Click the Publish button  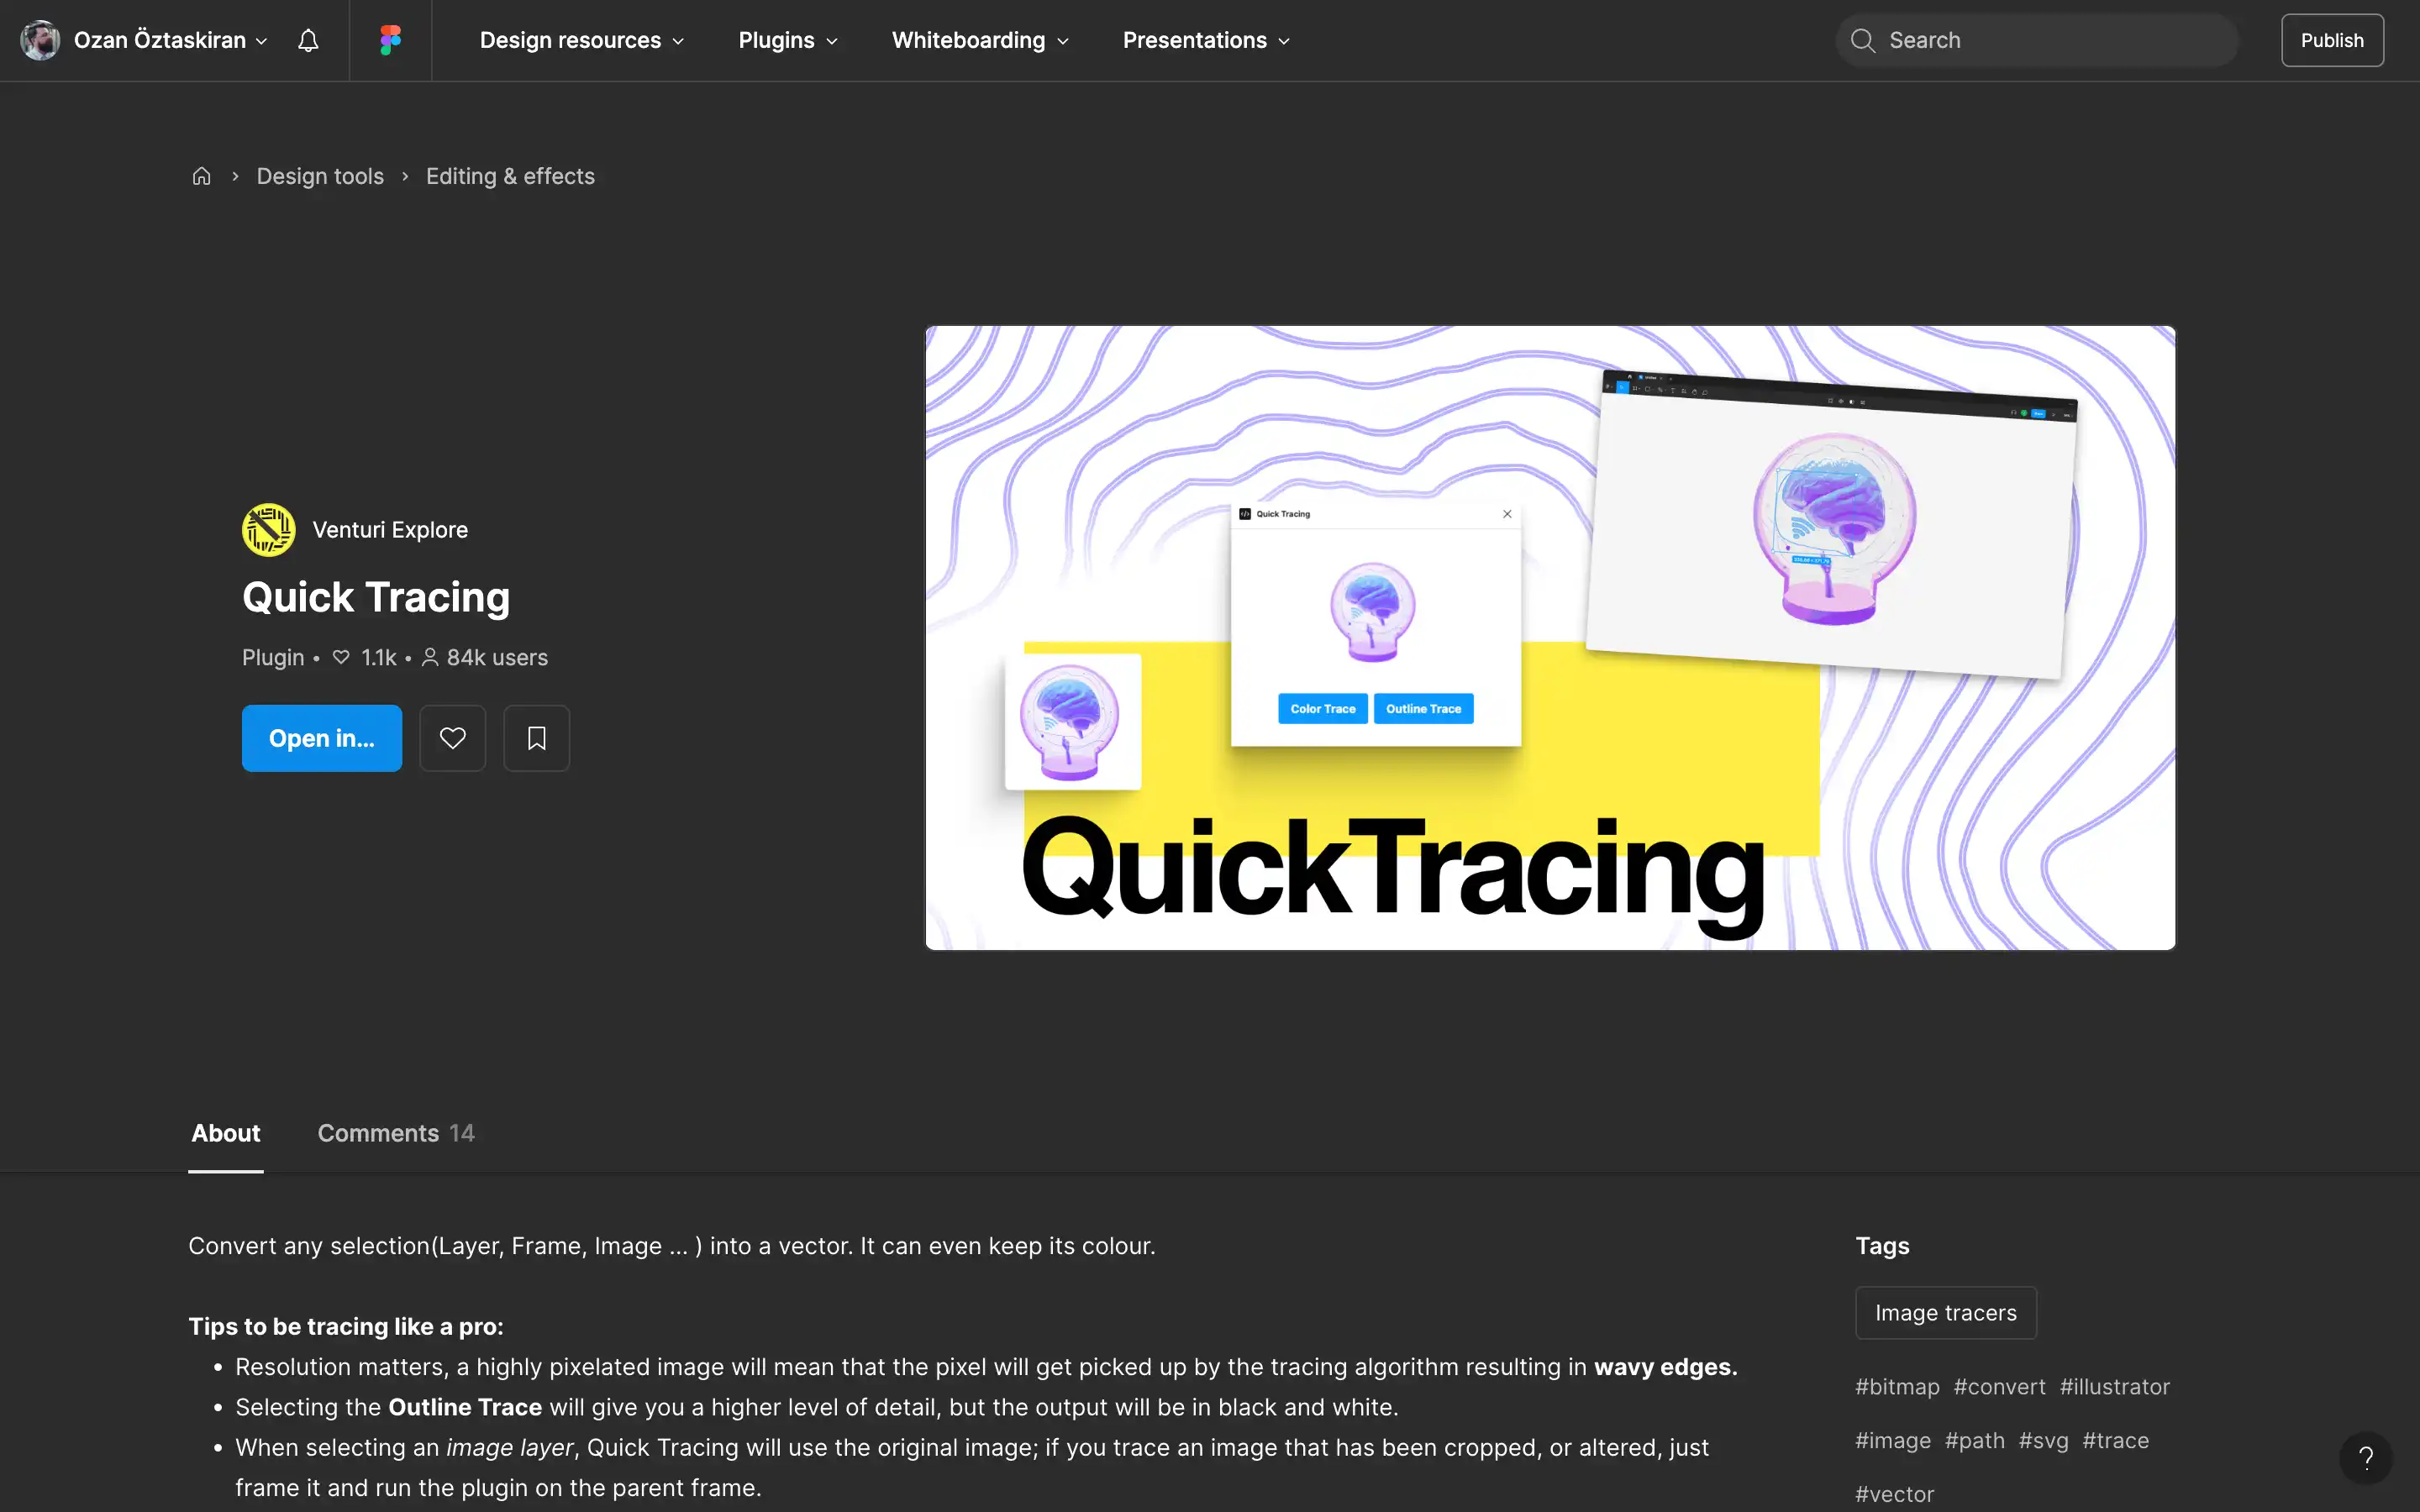[x=2332, y=40]
